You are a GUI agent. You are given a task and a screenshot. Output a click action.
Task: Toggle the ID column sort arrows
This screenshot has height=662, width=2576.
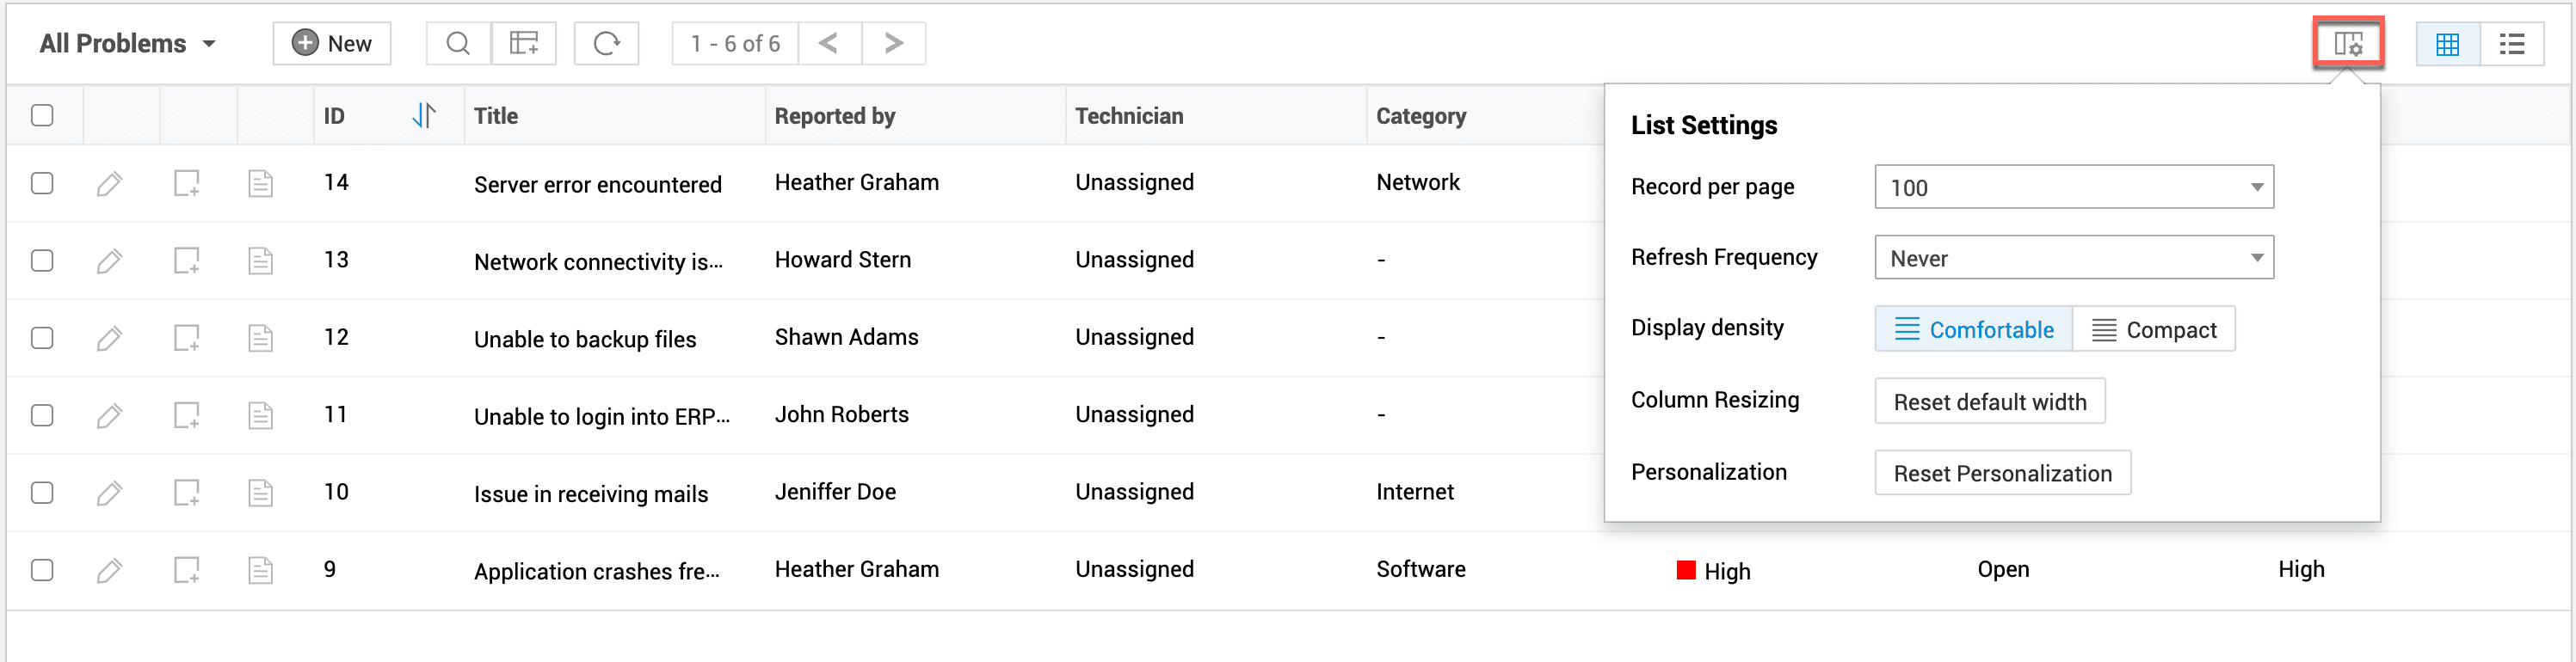(424, 116)
